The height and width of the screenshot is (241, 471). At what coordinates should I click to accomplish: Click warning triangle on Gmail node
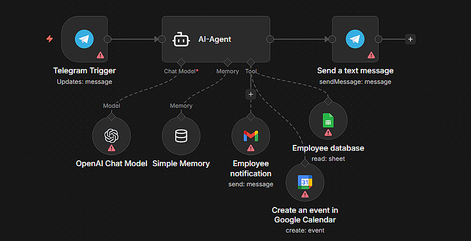point(251,148)
